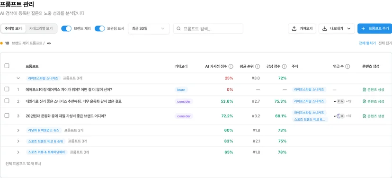Viewport: 392px width, 178px height.
Task: Click info icon next to 언급 수
Action: click(347, 66)
